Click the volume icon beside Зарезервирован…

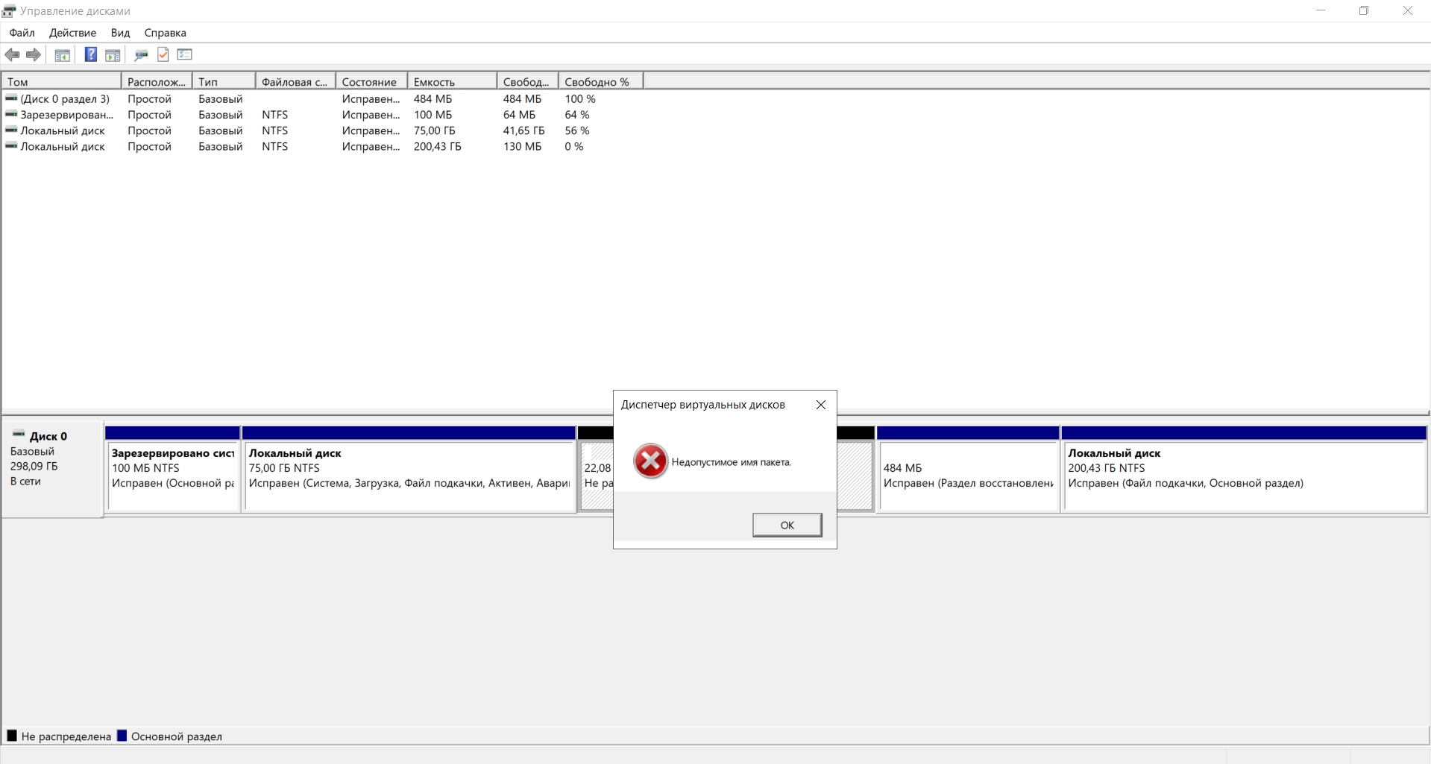10,114
